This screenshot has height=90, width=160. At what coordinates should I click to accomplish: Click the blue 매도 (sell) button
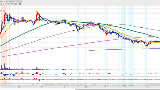pyautogui.click(x=20, y=4)
